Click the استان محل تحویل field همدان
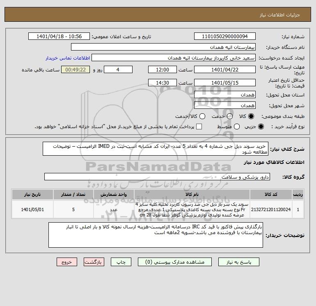The image size is (316, 306). click(x=225, y=94)
